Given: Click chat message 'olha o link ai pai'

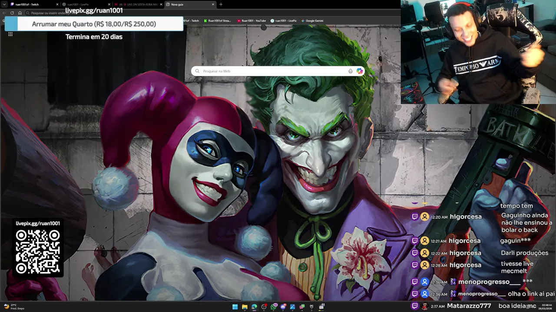Looking at the screenshot, I should pyautogui.click(x=531, y=294).
